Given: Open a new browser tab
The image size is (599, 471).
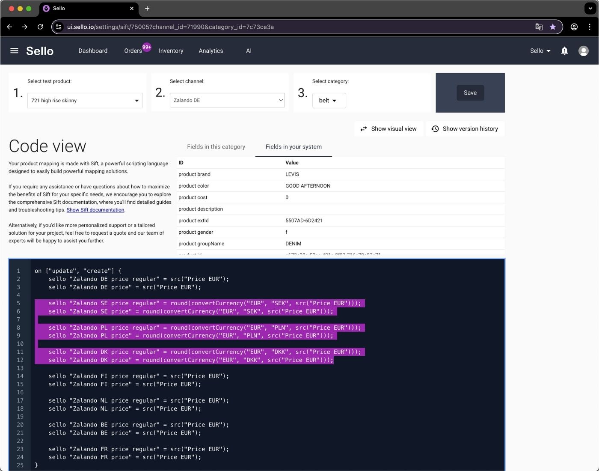Looking at the screenshot, I should point(147,8).
